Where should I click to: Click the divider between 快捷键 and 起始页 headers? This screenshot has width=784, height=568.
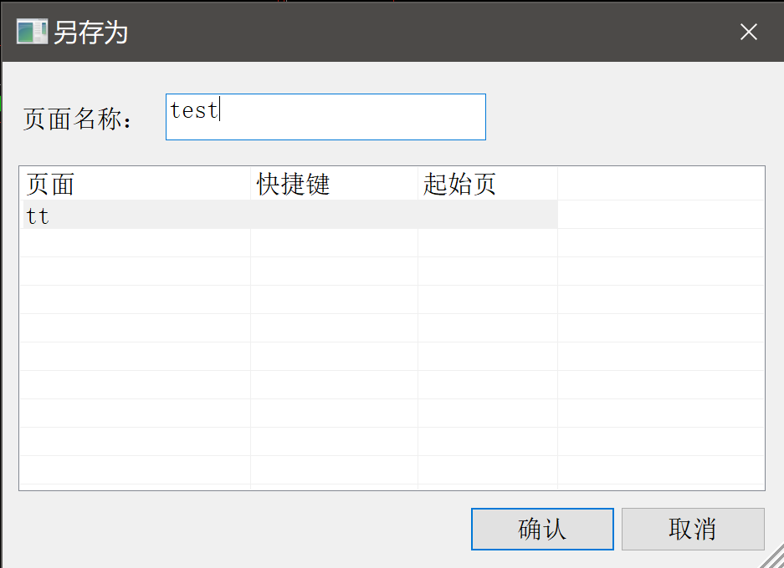(418, 185)
